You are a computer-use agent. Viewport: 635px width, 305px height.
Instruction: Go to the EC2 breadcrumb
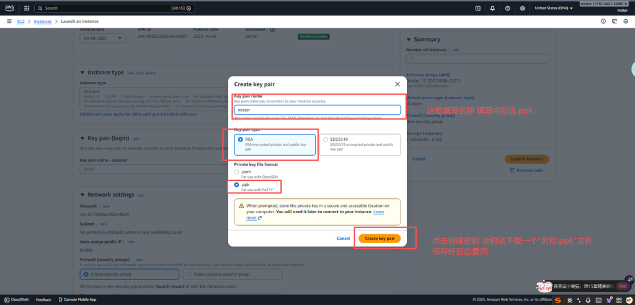(20, 21)
